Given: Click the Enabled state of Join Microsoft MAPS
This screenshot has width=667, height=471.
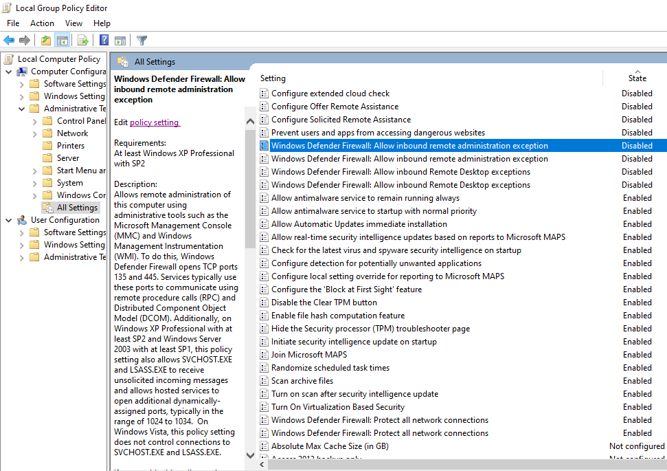Looking at the screenshot, I should pos(637,355).
